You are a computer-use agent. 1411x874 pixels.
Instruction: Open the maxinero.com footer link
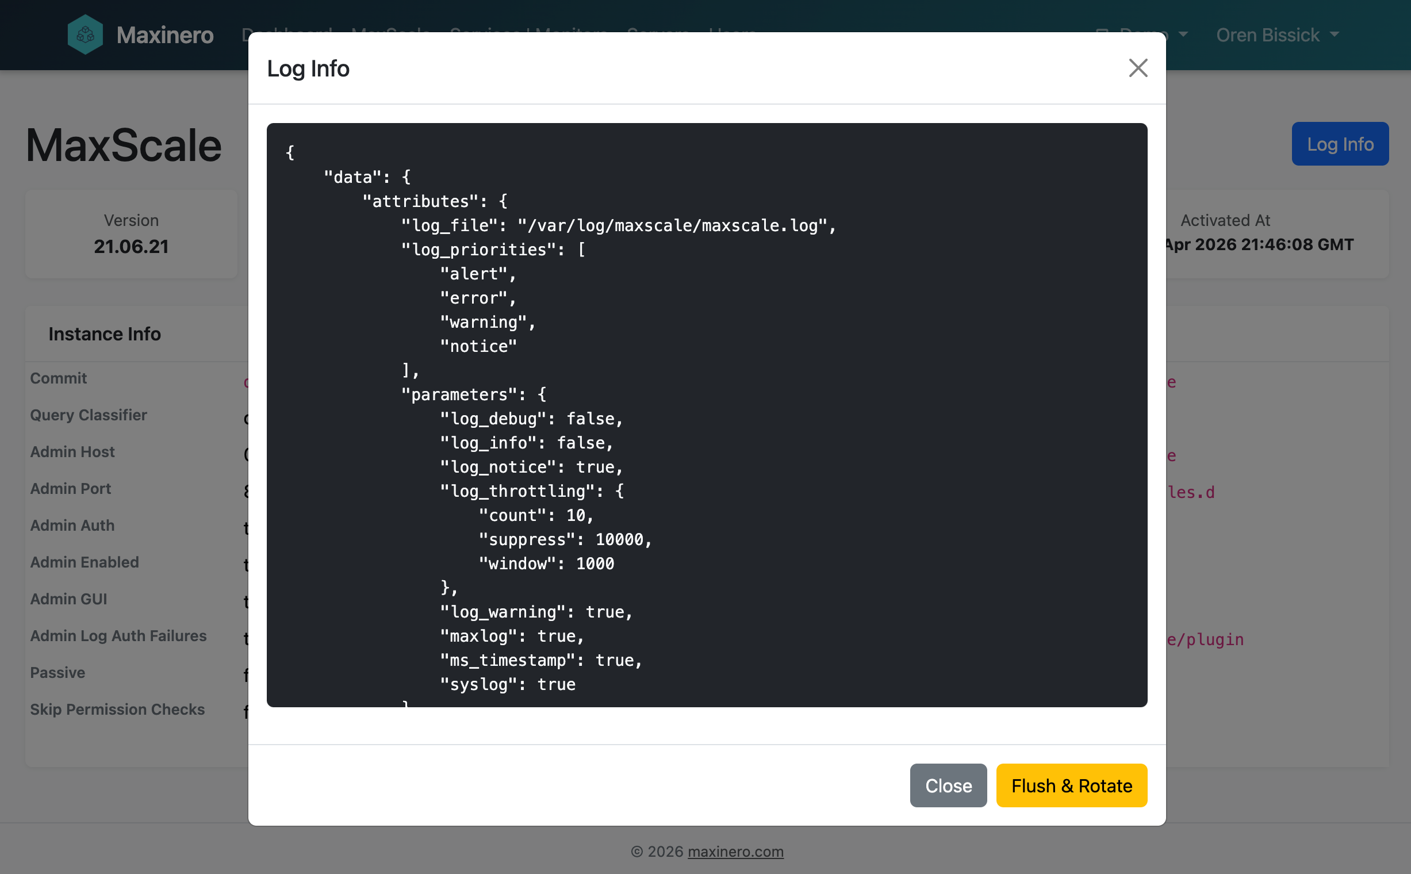[x=735, y=852]
